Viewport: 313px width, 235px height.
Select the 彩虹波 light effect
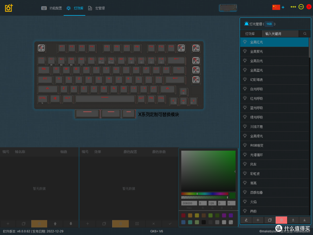[274, 174]
